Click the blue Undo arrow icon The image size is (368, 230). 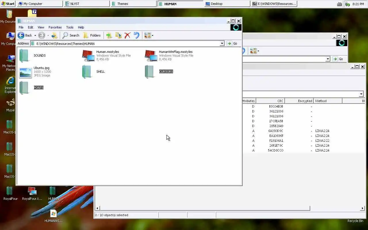(137, 35)
